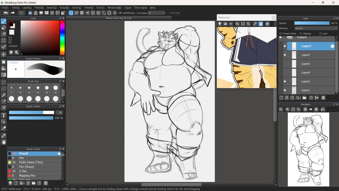Flip canvas view in Navigator

323,110
